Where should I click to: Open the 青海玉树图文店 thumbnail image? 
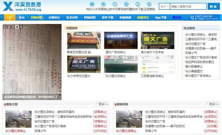tap(79, 40)
